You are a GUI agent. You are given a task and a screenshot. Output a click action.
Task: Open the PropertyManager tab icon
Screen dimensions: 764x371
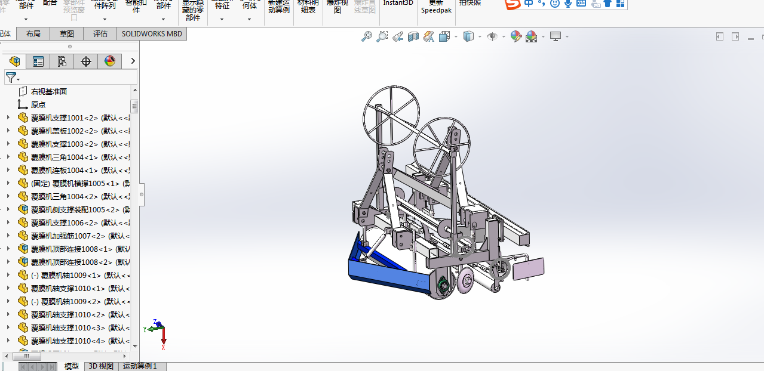(38, 61)
